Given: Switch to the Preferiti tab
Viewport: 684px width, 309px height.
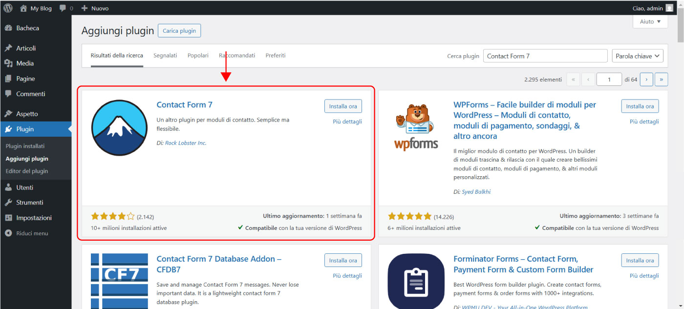Looking at the screenshot, I should [276, 56].
